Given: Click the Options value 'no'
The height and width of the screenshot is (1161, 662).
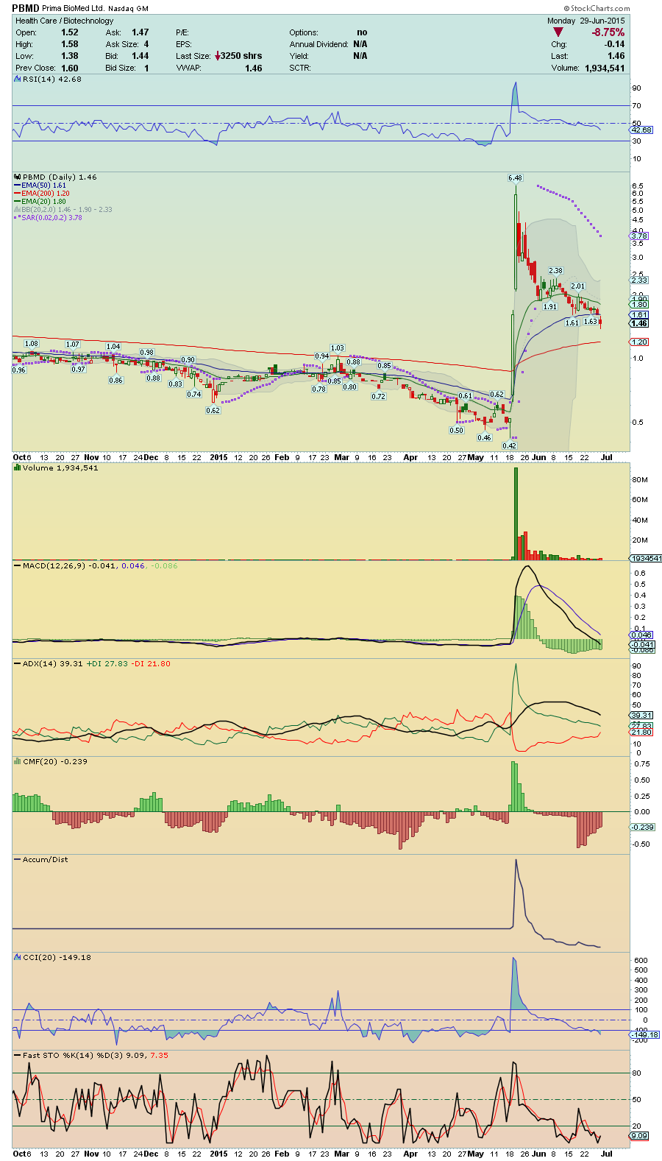Looking at the screenshot, I should (362, 32).
